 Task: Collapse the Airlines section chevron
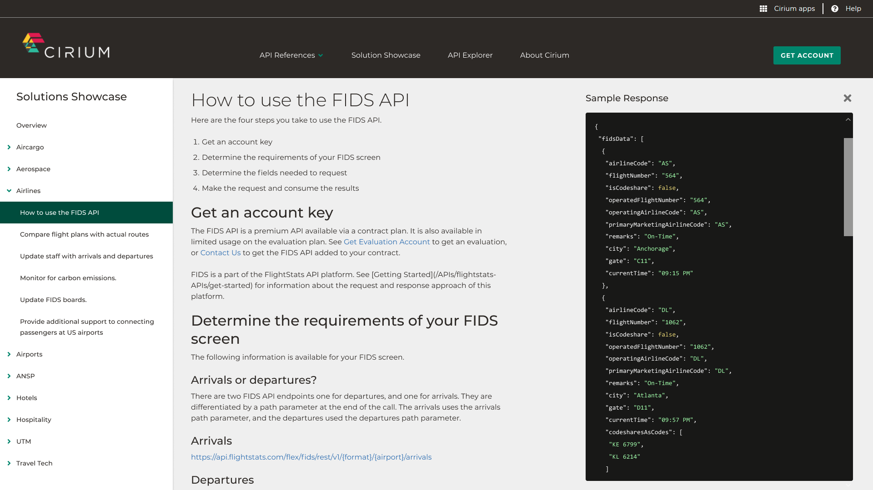pyautogui.click(x=9, y=191)
